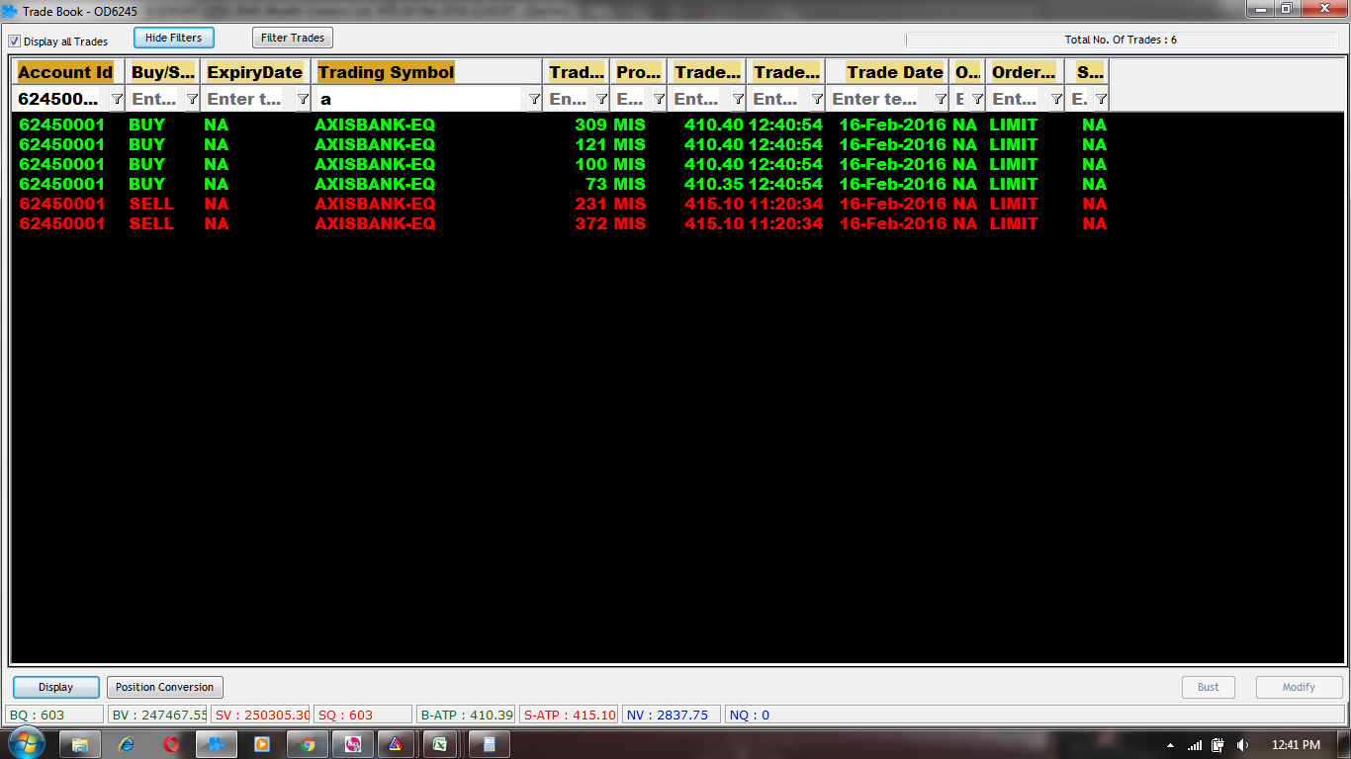Sort by the Pro... column header
Image resolution: width=1351 pixels, height=759 pixels.
click(639, 72)
